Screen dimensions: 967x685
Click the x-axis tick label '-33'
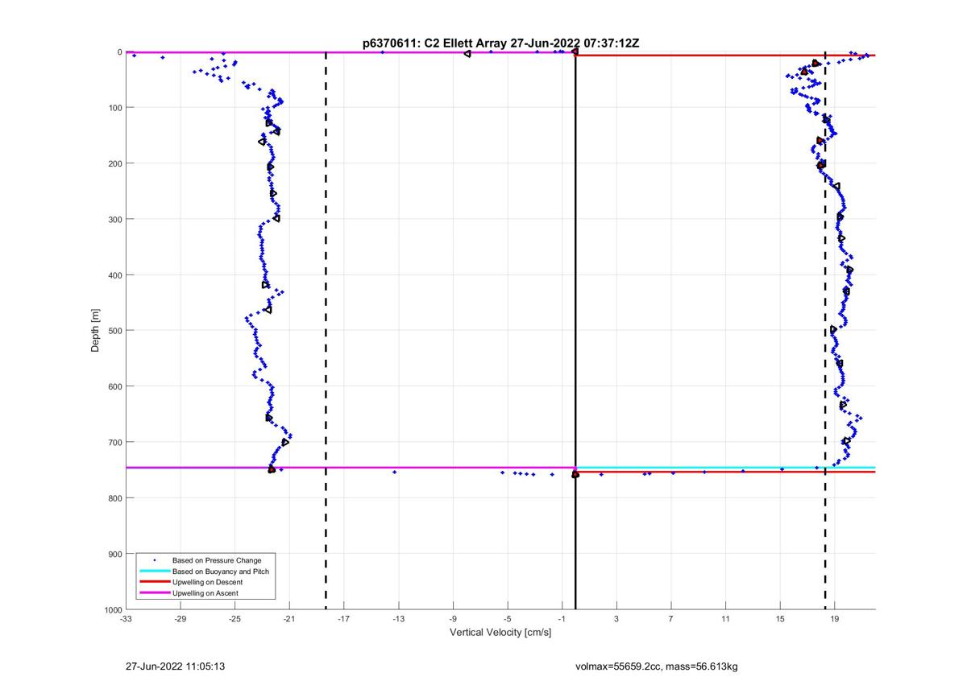[126, 619]
